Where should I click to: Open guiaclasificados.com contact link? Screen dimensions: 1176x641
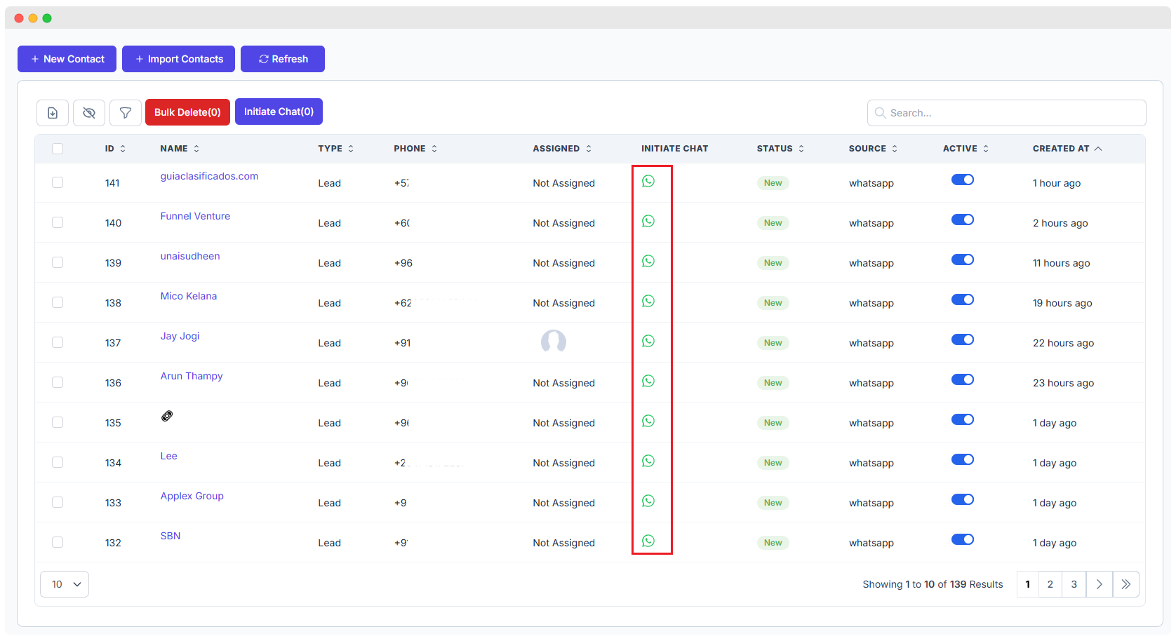[x=209, y=176]
